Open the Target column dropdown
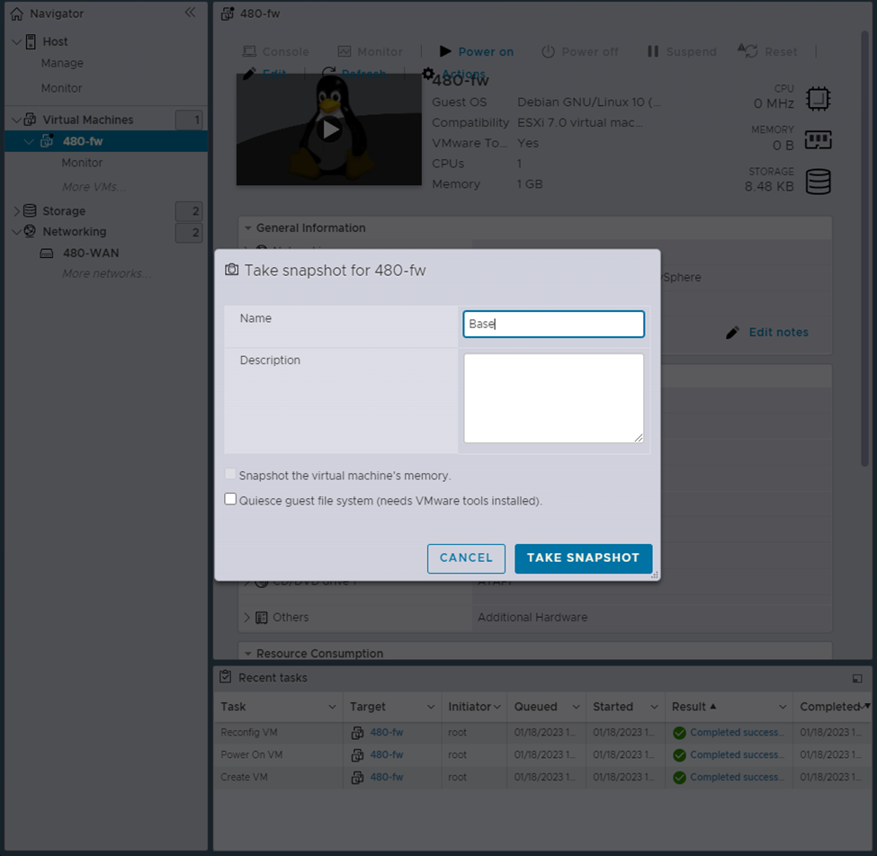The width and height of the screenshot is (877, 856). [431, 708]
